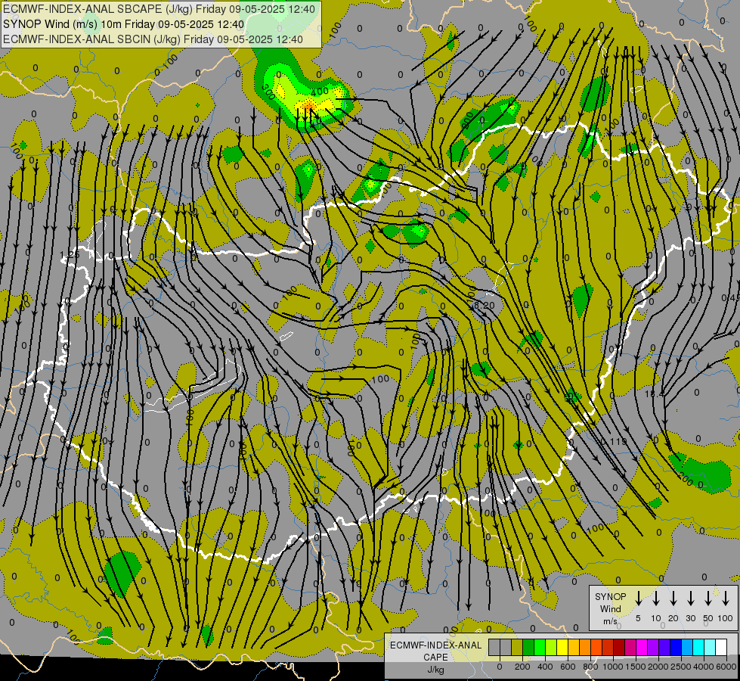
Task: Click the ECMWF-INDEX-ANAL CAPE legend label
Action: 436,651
